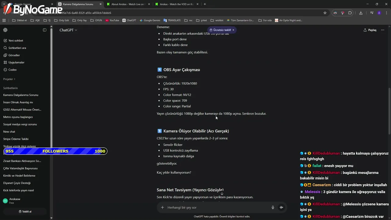The height and width of the screenshot is (220, 391).
Task: Bookmark this page with the star icon
Action: tap(325, 13)
